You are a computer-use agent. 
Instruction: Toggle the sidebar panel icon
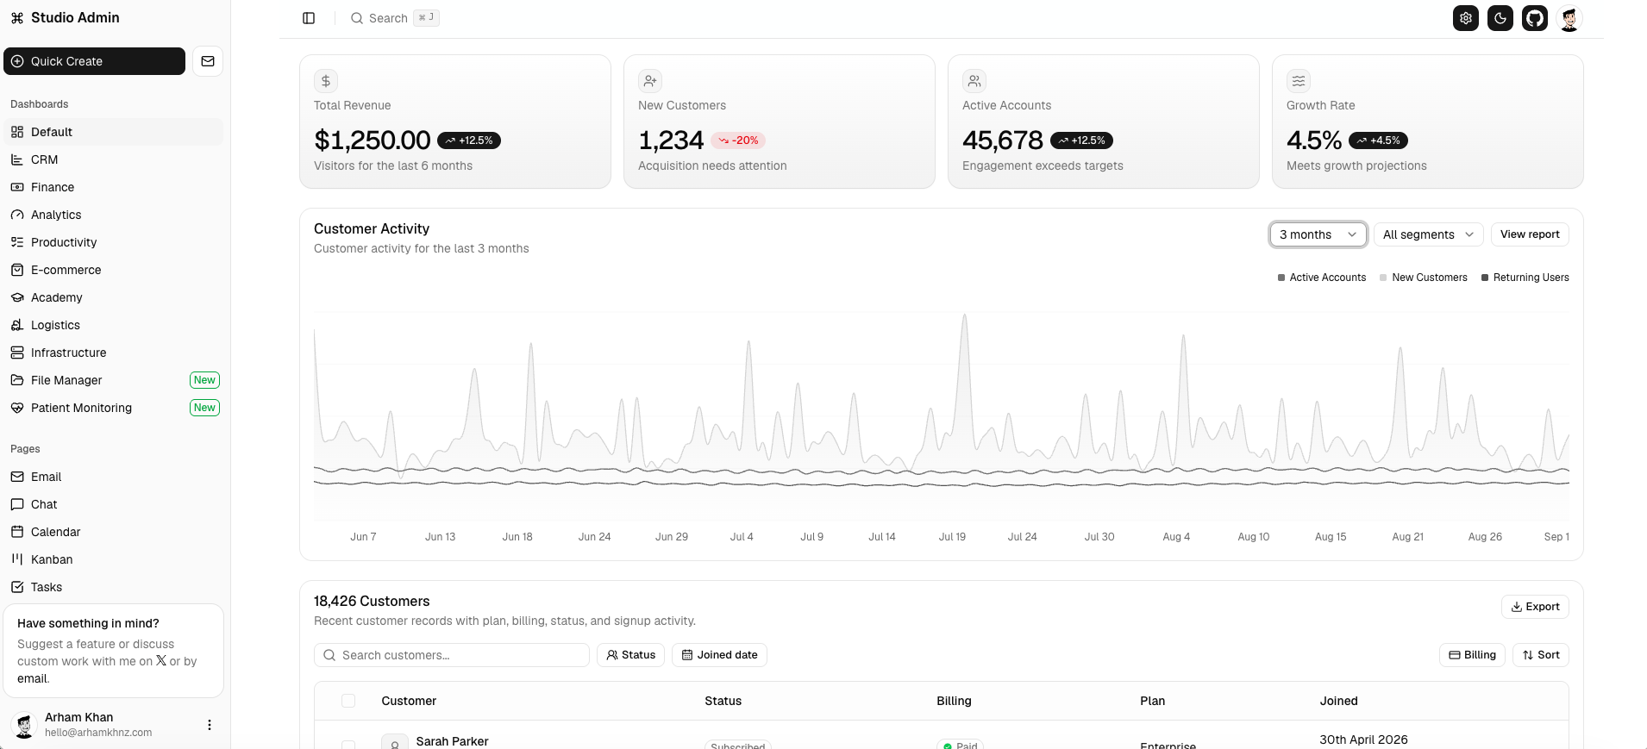(309, 18)
